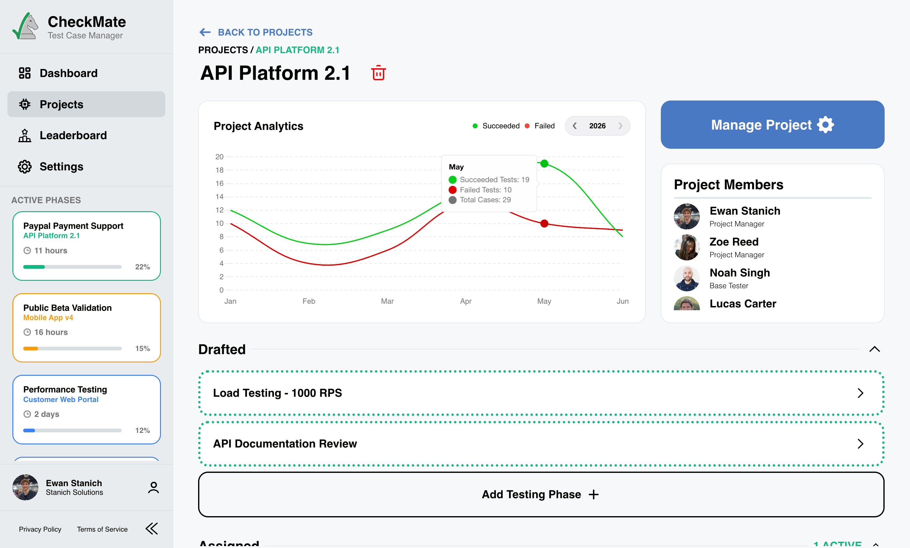Click the 2026 year label
The width and height of the screenshot is (910, 548).
597,126
